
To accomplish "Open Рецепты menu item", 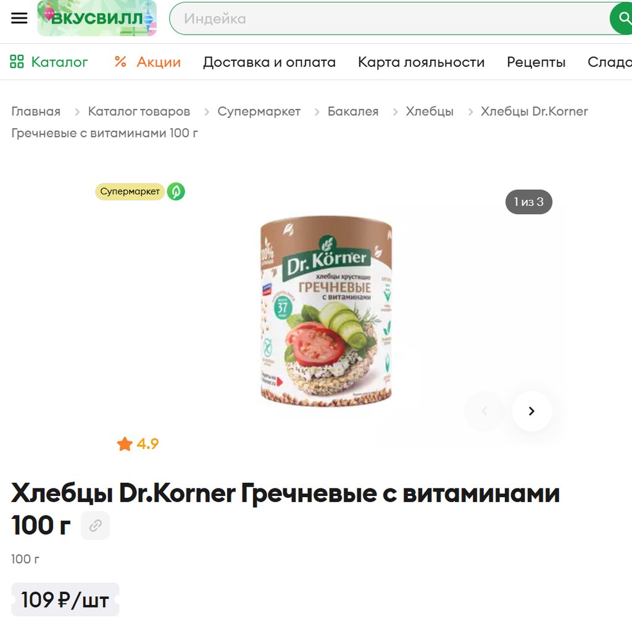I will tap(536, 62).
